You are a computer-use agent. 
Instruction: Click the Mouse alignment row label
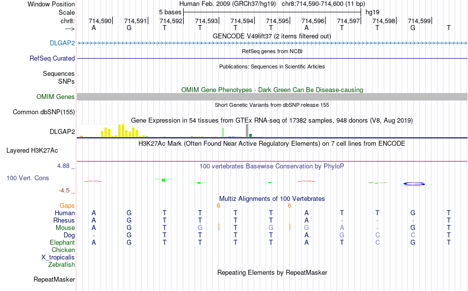point(65,227)
